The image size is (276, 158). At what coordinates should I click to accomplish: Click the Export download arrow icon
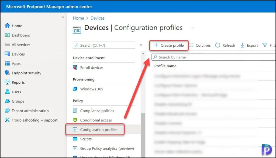[x=242, y=45]
